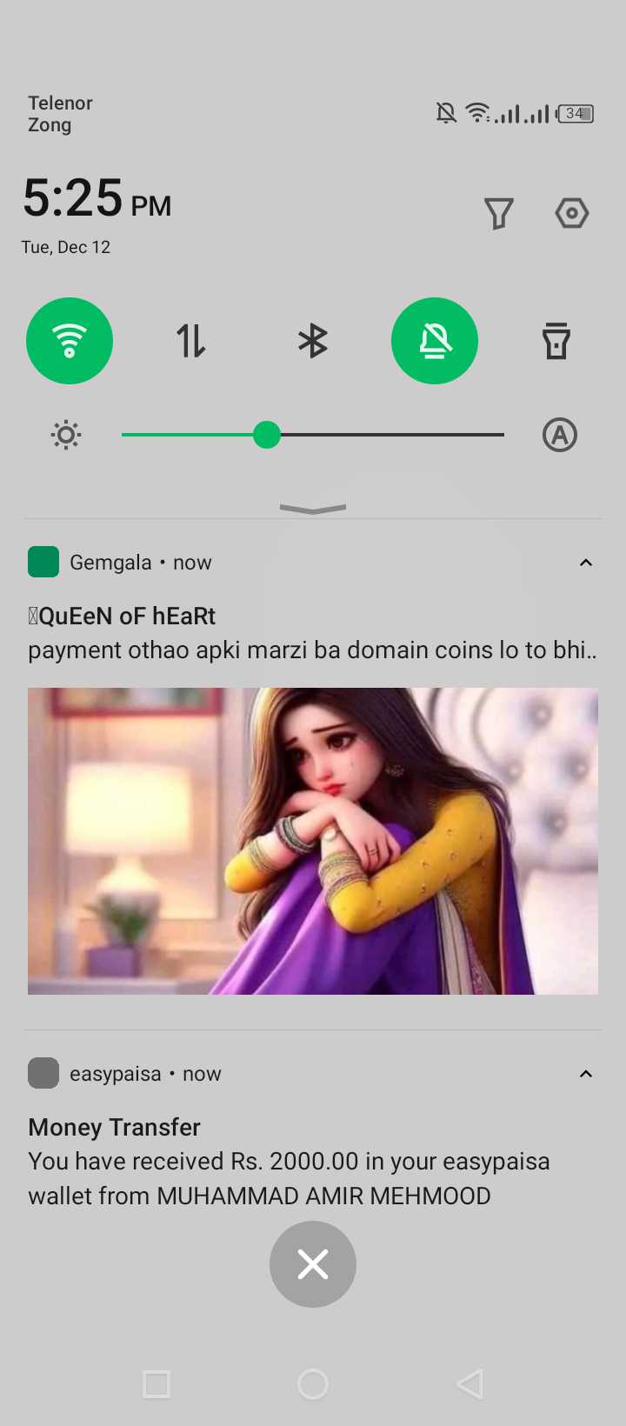Open the quick settings filter icon
626x1426 pixels.
click(x=499, y=213)
